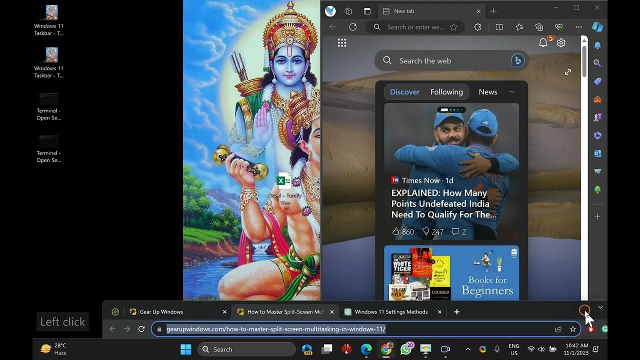This screenshot has height=360, width=640.
Task: Open the Edge sidebar Games chess icon
Action: pyautogui.click(x=597, y=117)
